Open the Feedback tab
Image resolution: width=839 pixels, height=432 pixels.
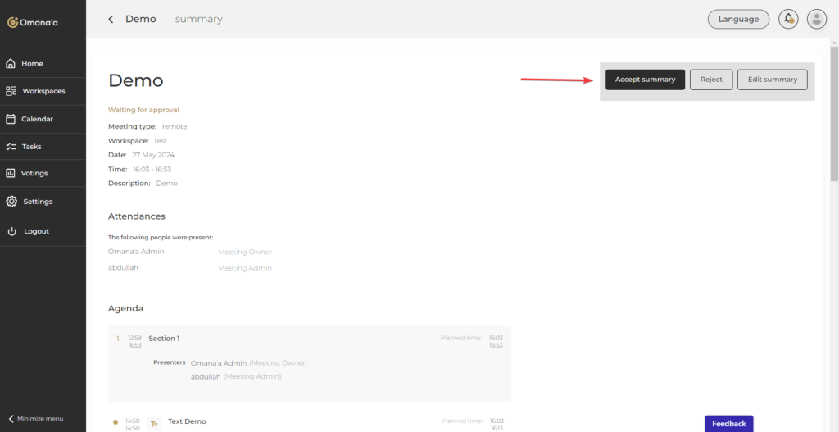(728, 423)
